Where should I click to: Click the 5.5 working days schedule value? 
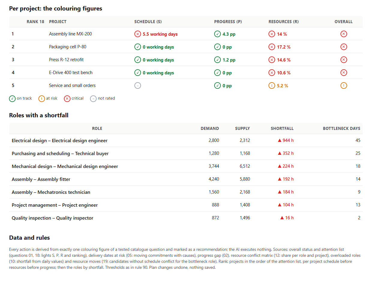point(160,34)
